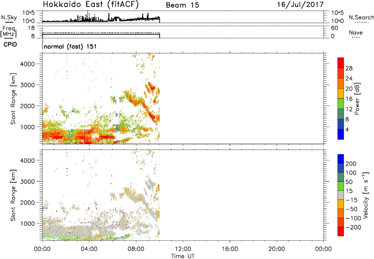Click the 60 tick on Nave axis
Image resolution: width=374 pixels, height=259 pixels.
[x=334, y=28]
